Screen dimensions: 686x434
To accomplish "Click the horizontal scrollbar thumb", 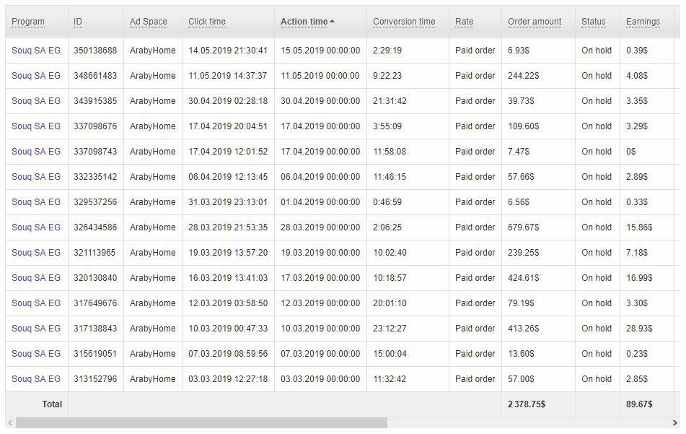I will (201, 423).
